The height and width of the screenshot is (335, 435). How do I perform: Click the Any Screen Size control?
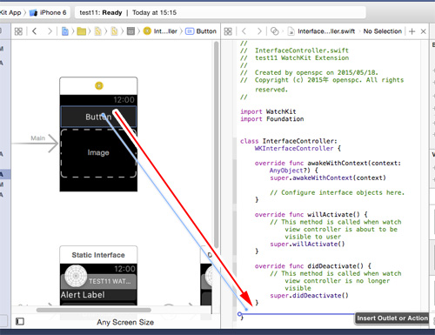pos(125,322)
